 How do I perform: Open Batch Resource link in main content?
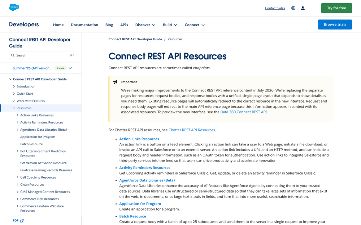132,216
